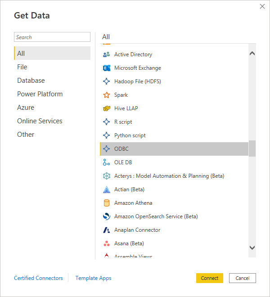Viewport: 270px width, 297px height.
Task: Click the connector list scrollbar thumb
Action: pyautogui.click(x=252, y=148)
